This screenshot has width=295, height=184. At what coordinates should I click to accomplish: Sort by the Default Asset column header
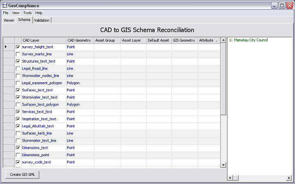(x=159, y=40)
